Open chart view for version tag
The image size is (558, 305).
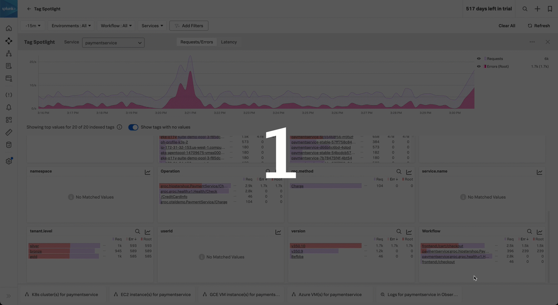[409, 232]
